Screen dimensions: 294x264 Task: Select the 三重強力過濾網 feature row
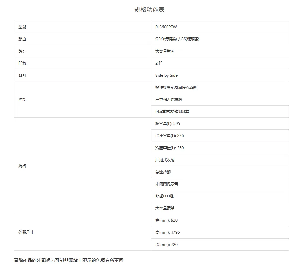(168, 99)
